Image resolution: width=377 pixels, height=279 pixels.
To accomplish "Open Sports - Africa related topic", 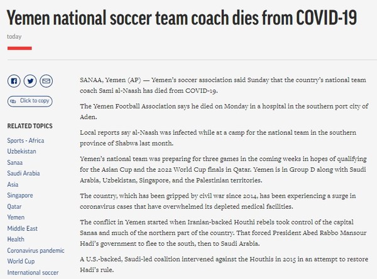I will pyautogui.click(x=30, y=140).
